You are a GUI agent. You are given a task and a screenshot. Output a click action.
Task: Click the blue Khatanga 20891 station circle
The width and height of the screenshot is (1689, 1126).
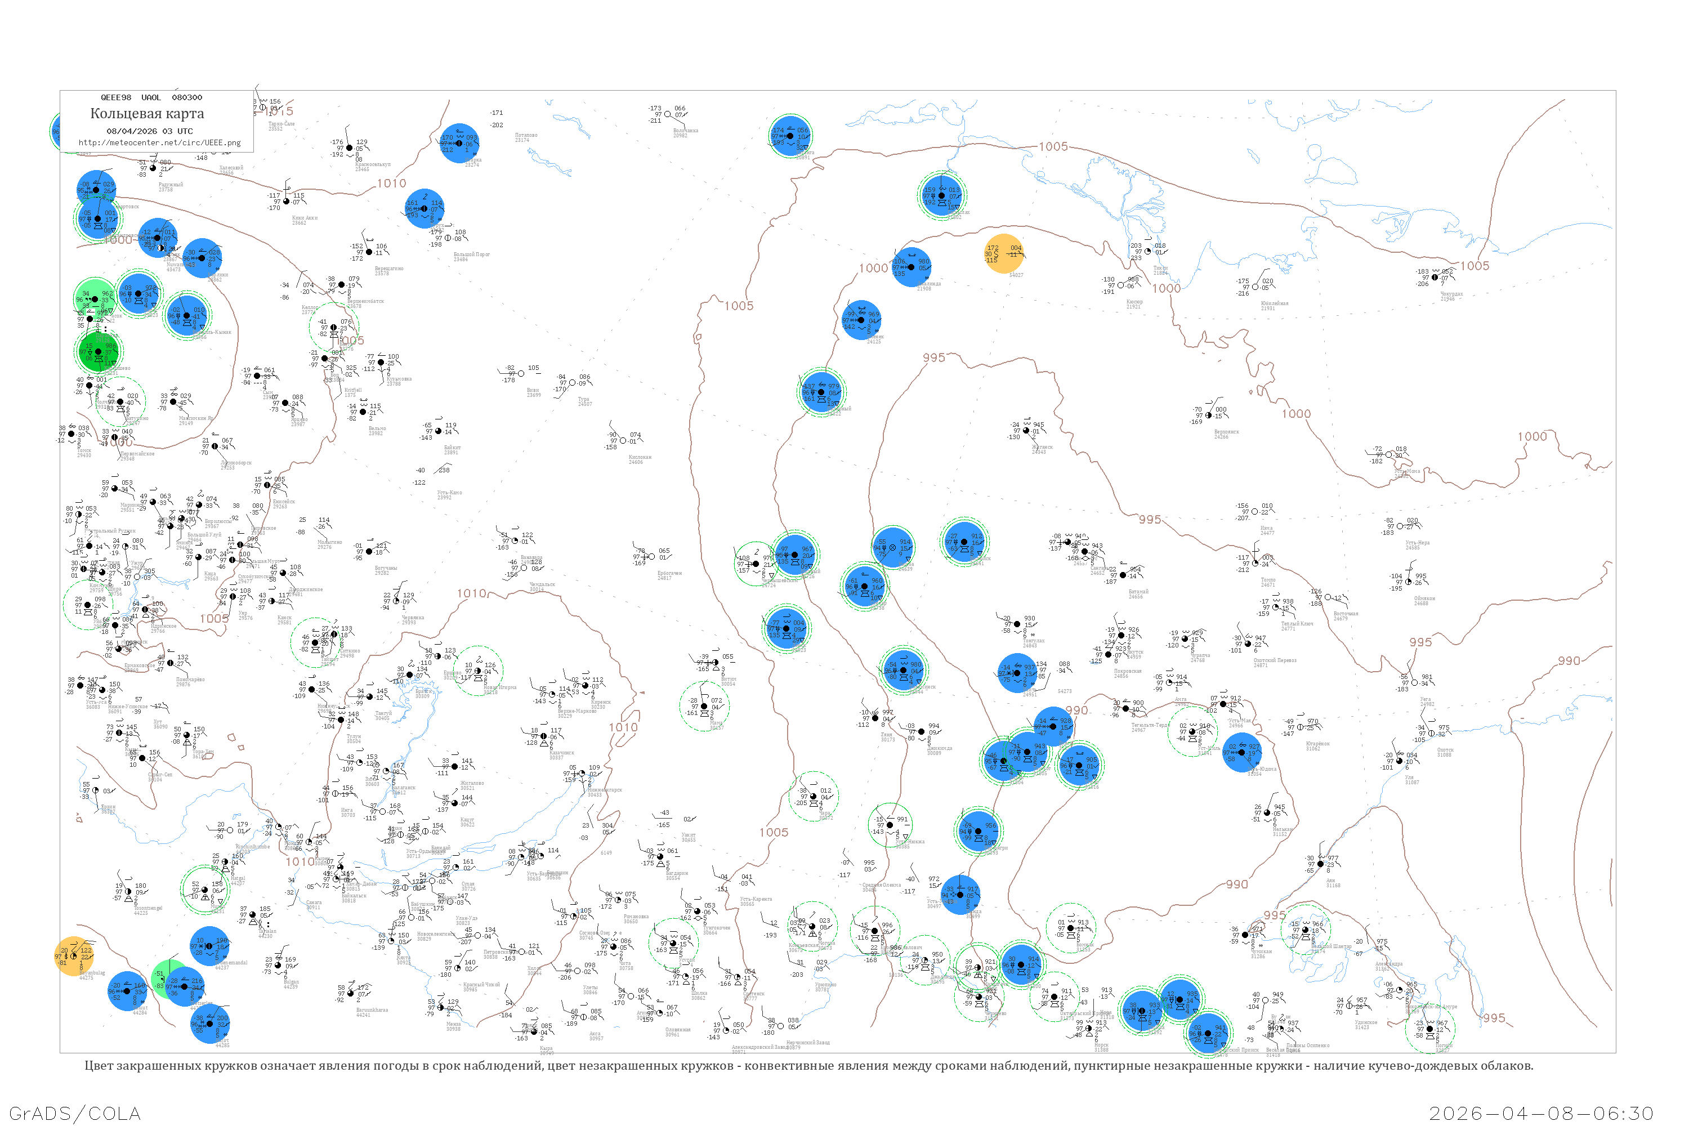tap(790, 136)
